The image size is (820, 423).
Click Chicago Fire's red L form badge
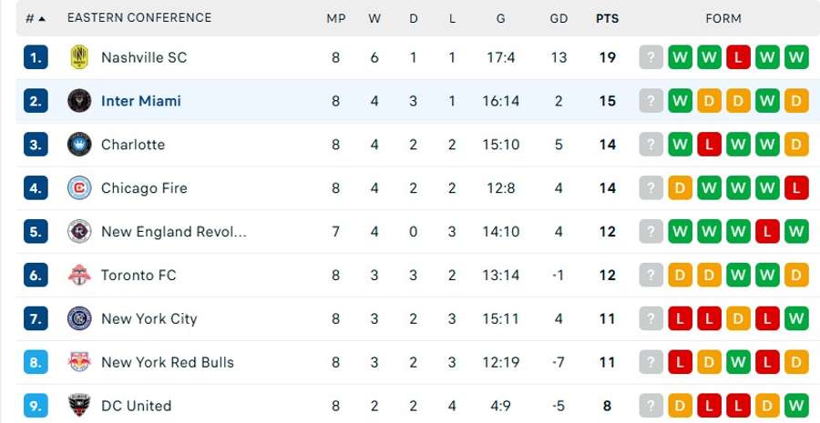coord(796,188)
